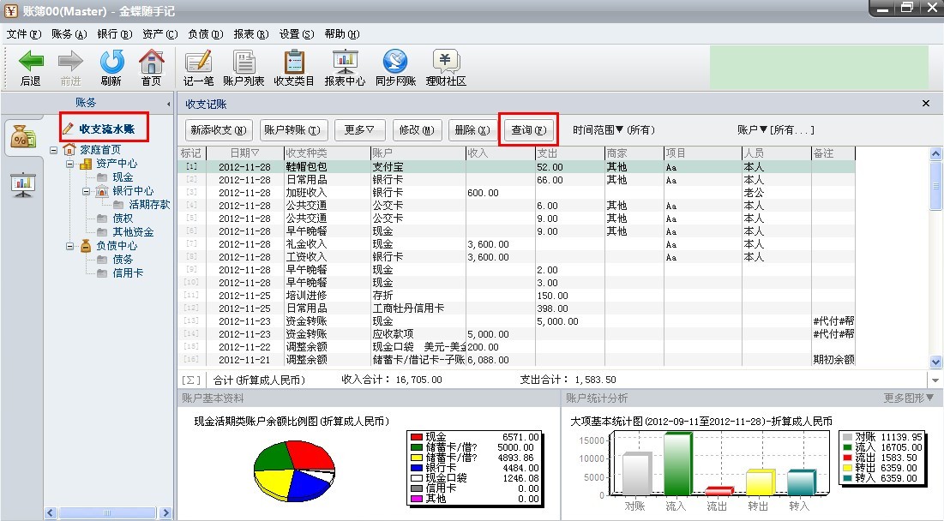Click the 家庭首页 house icon in tree

[69, 149]
